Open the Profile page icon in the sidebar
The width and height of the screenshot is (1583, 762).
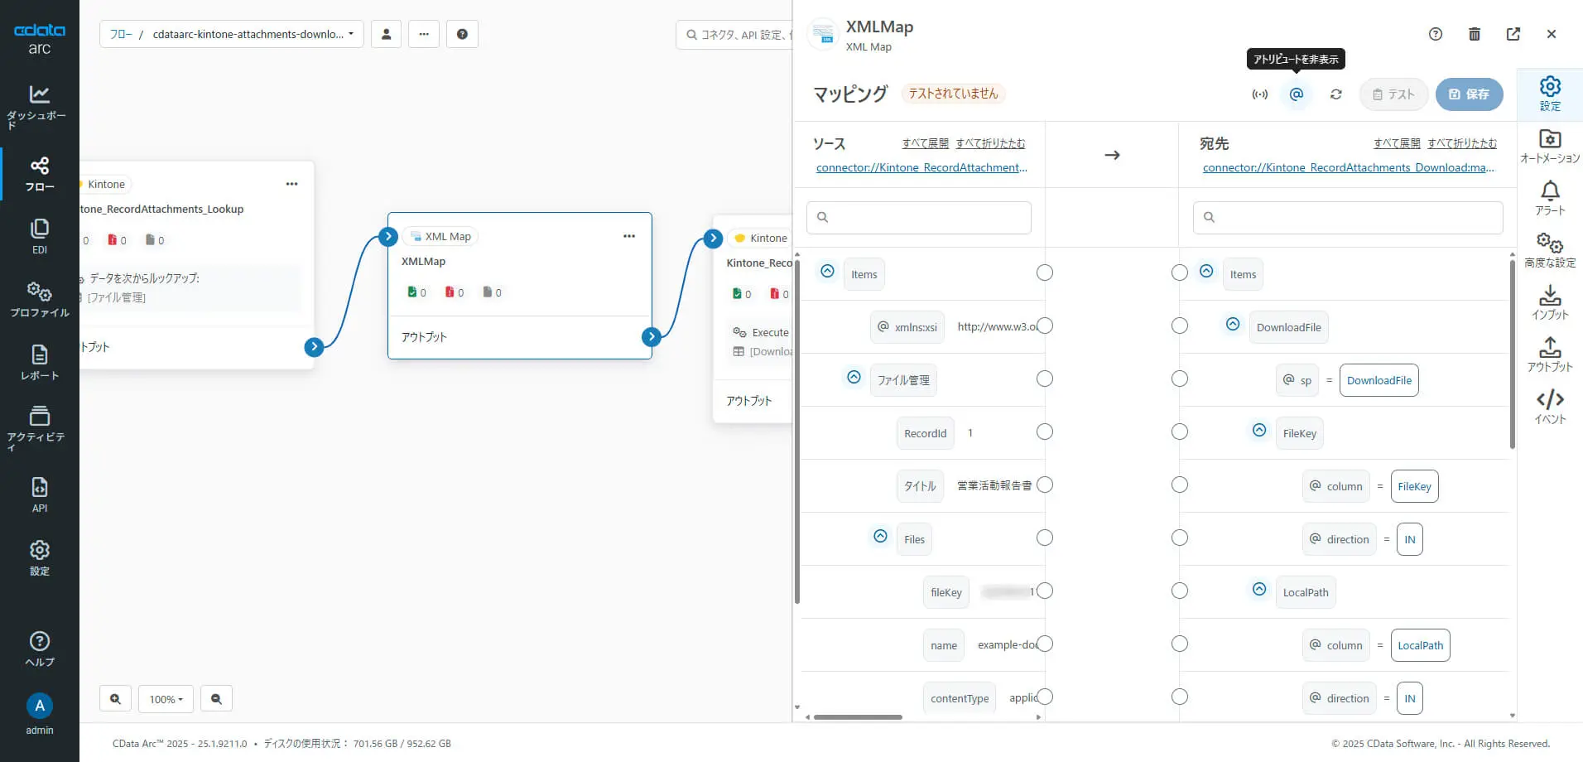[39, 299]
